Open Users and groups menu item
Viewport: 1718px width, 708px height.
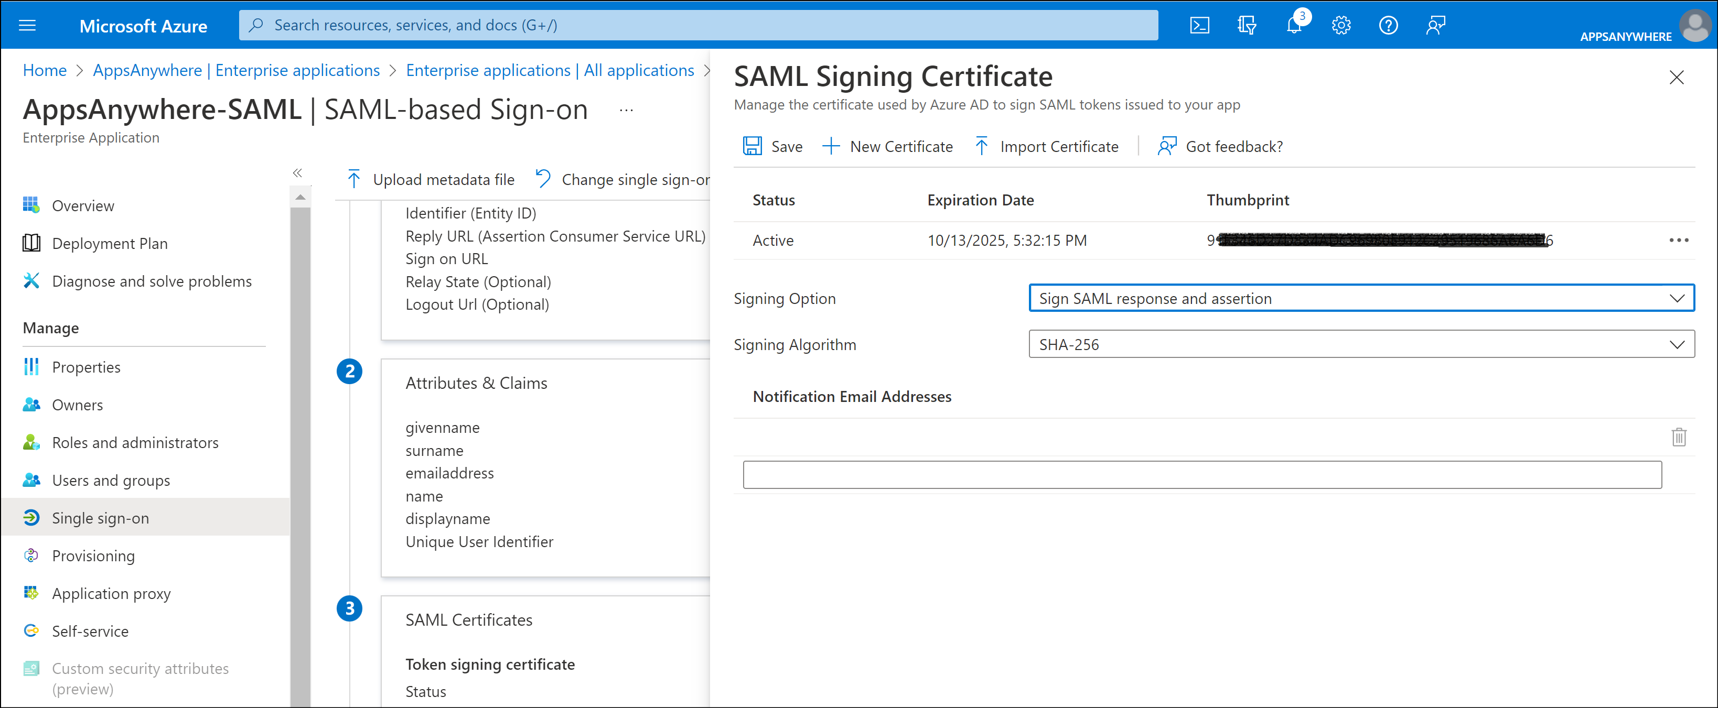point(111,480)
